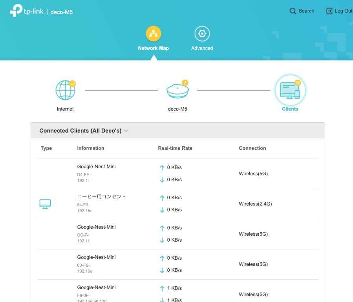This screenshot has height=302, width=353.
Task: Expand Connected Clients (All Deco's) dropdown
Action: (x=126, y=131)
